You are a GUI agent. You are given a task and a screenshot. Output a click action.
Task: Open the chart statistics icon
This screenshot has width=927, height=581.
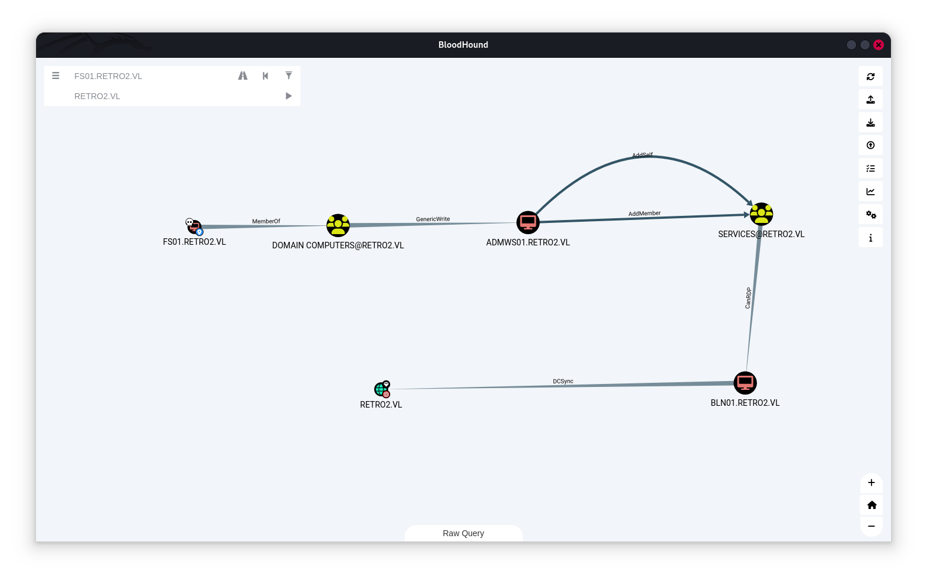coord(870,192)
